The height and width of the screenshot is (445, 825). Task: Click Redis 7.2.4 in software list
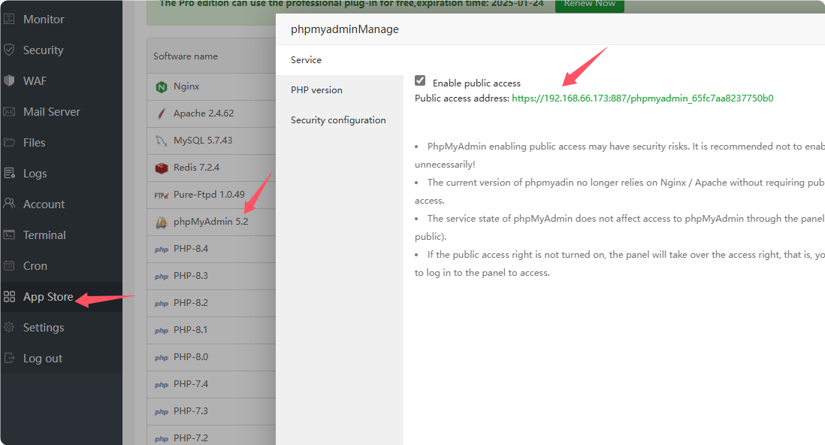(196, 168)
